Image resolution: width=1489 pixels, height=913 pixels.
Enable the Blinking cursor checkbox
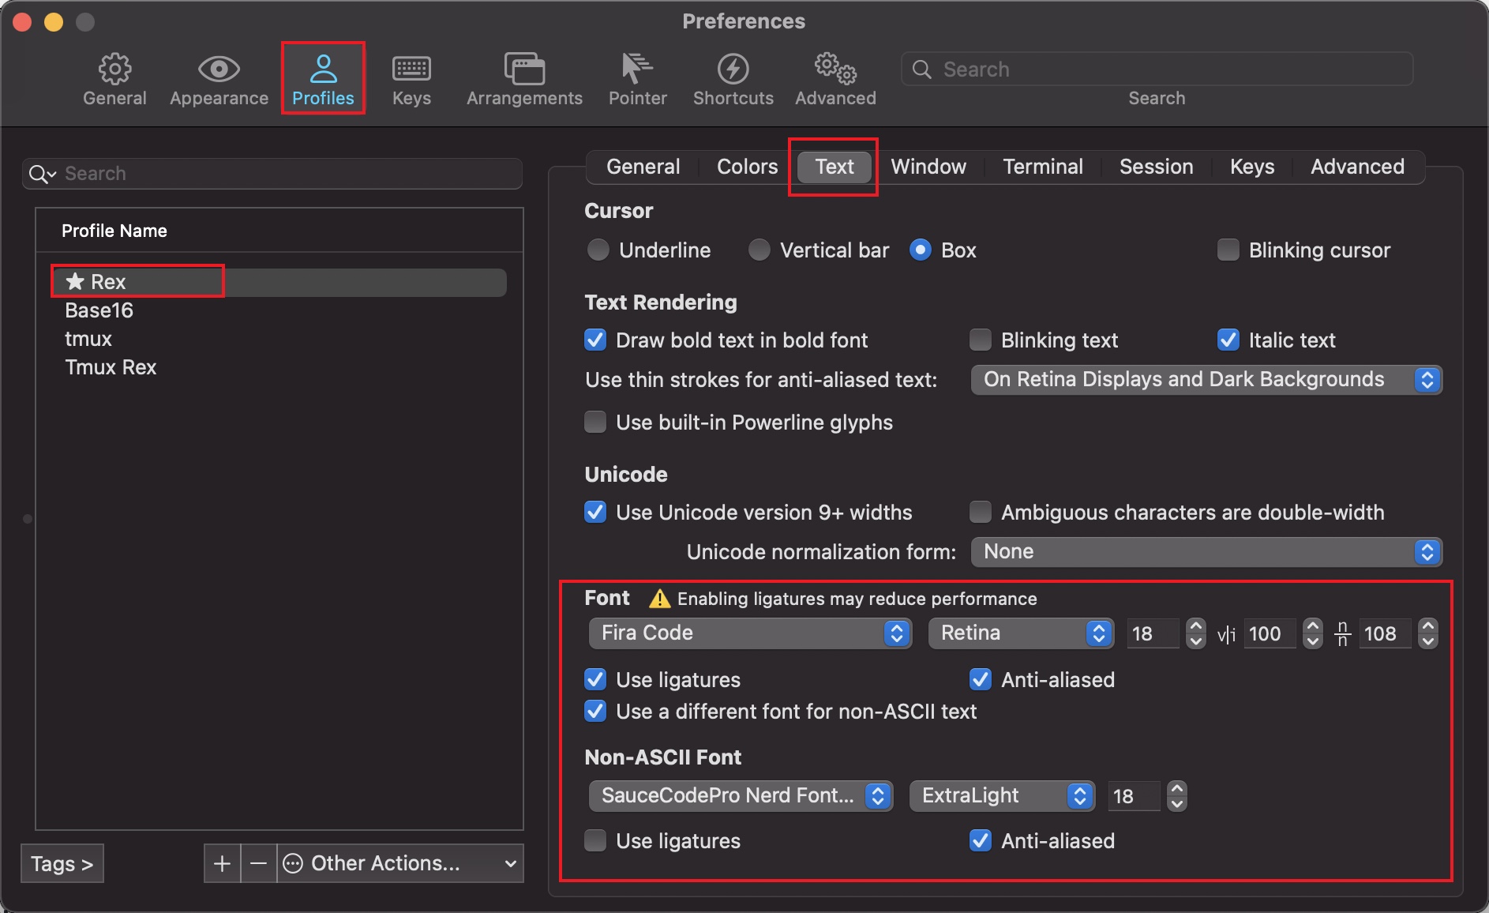coord(1228,250)
